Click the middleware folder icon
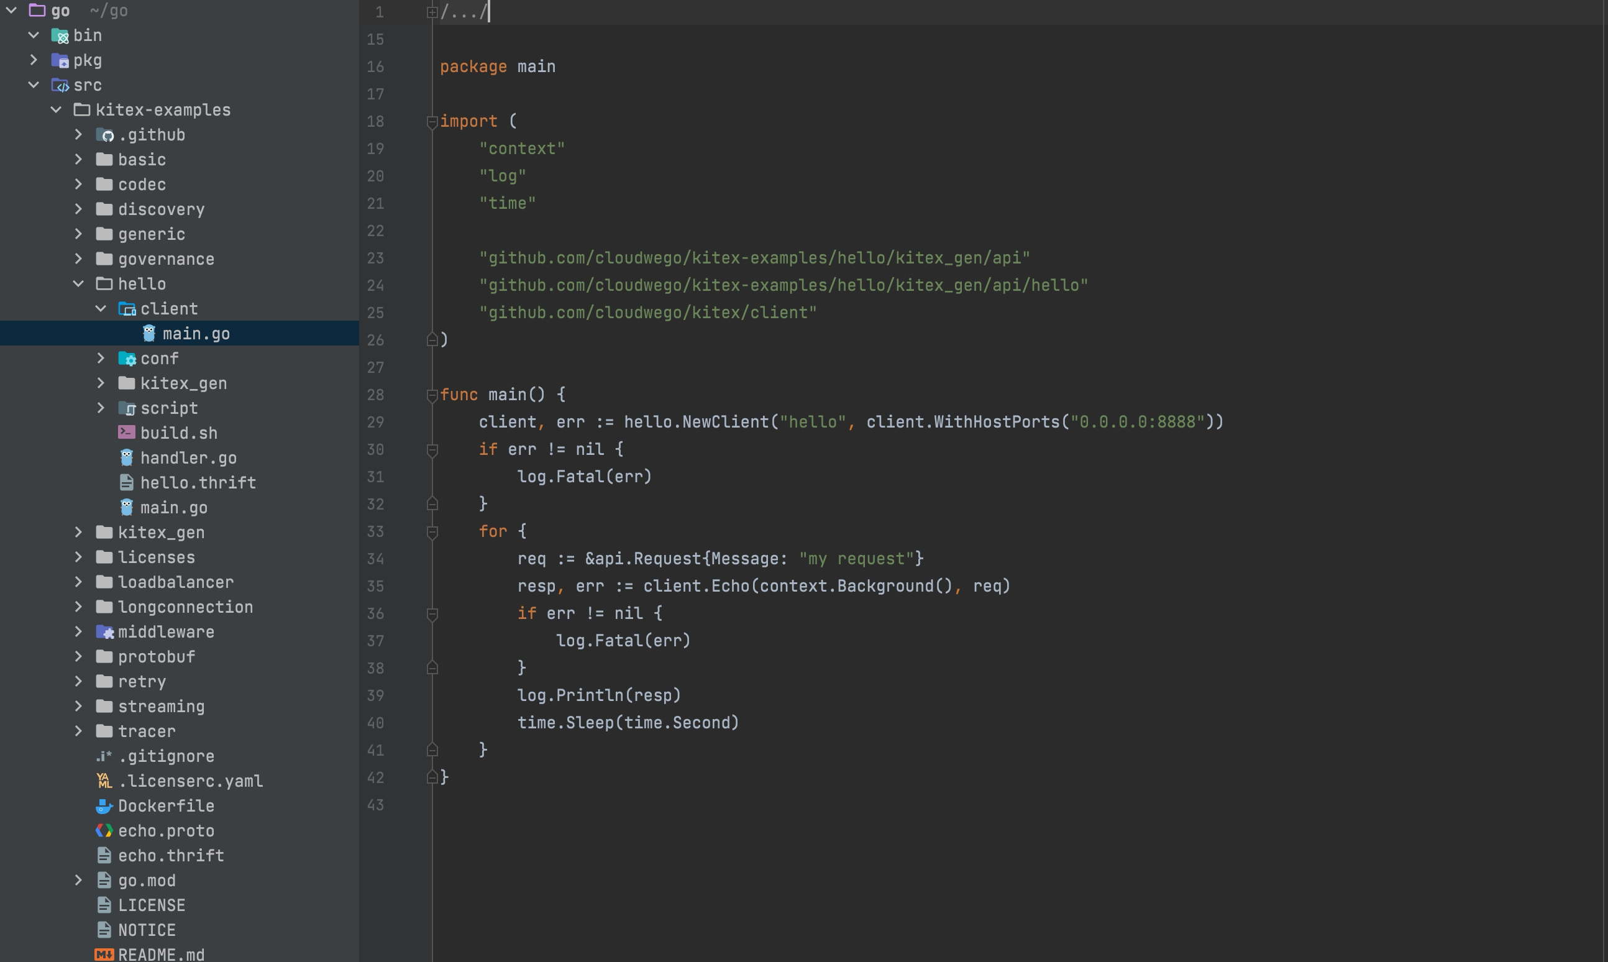The image size is (1608, 962). coord(104,632)
